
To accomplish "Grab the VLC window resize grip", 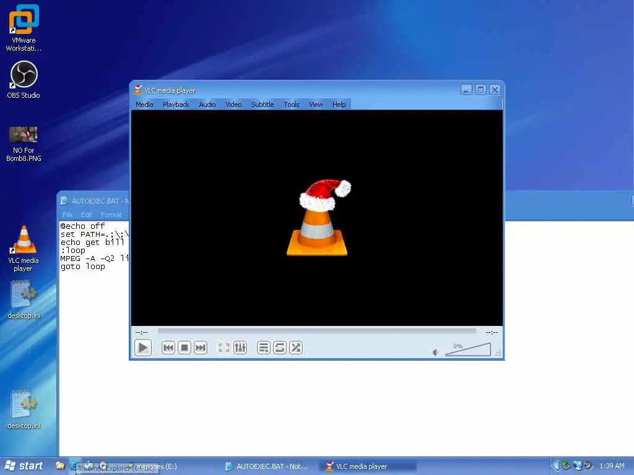I will [498, 353].
